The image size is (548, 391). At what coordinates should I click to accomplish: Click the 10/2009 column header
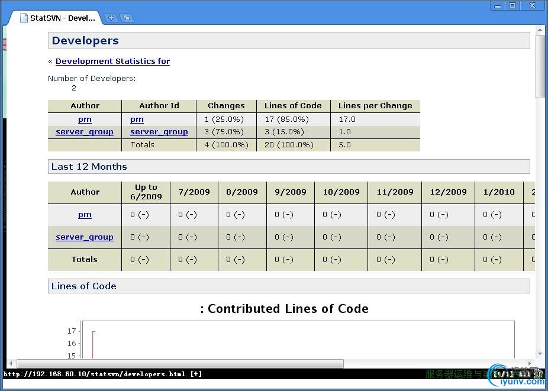341,192
